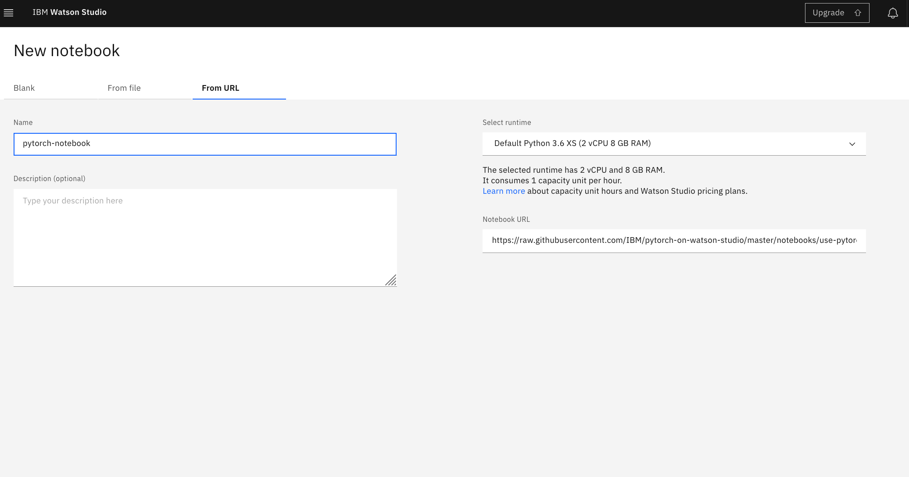This screenshot has width=909, height=477.
Task: Select the From URL tab
Action: tap(220, 88)
